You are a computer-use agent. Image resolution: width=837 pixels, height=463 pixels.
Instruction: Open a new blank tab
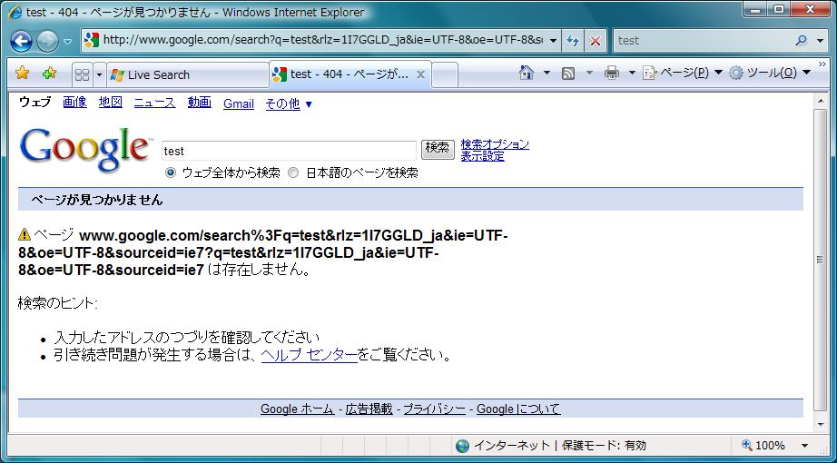point(445,74)
